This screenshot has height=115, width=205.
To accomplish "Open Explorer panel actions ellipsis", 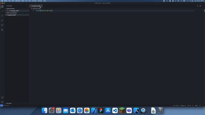I will click(x=27, y=6).
